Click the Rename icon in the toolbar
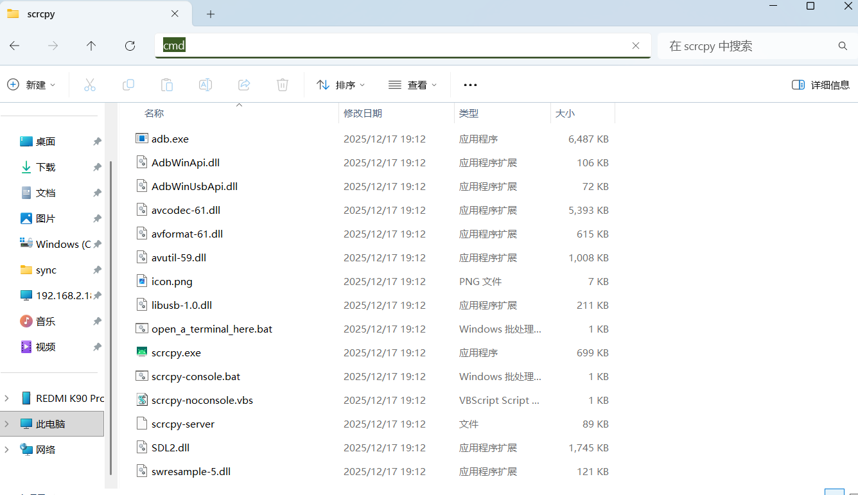 [206, 85]
